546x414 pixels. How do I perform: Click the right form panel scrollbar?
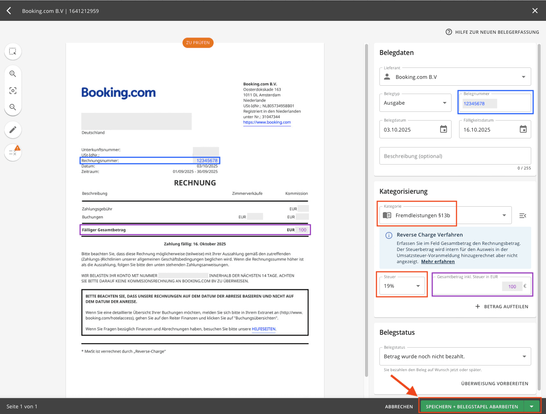point(539,217)
